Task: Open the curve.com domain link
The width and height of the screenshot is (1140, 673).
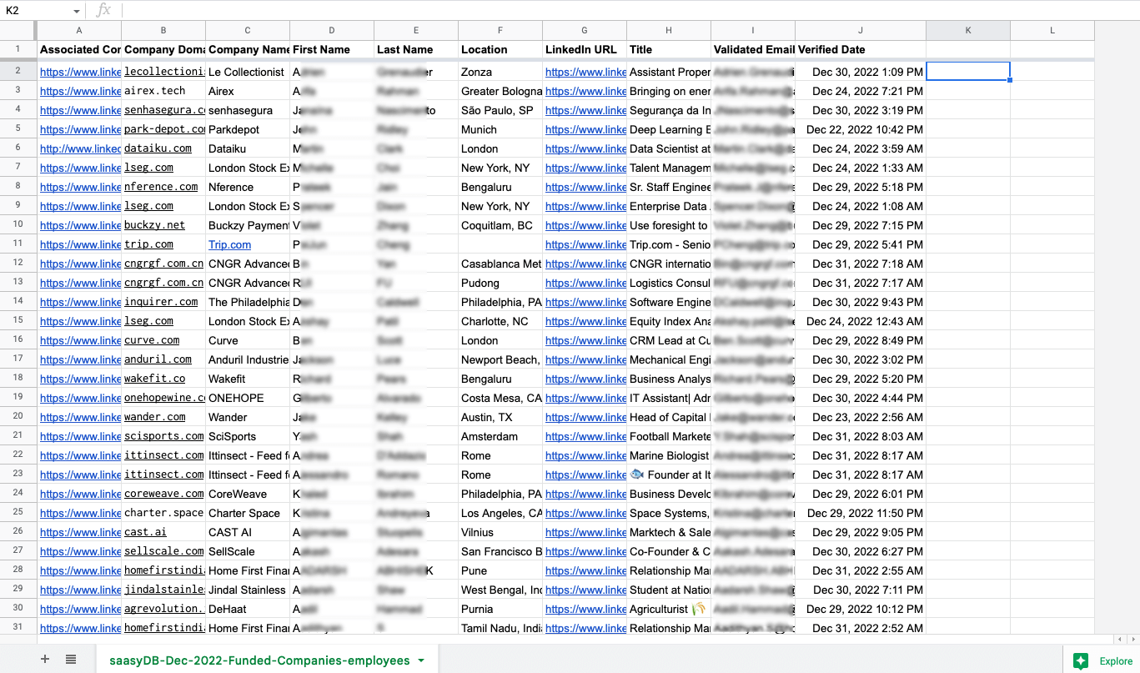Action: pyautogui.click(x=152, y=340)
